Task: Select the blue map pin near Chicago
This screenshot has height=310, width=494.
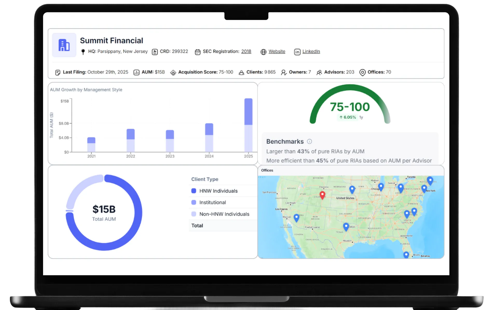Action: 381,187
